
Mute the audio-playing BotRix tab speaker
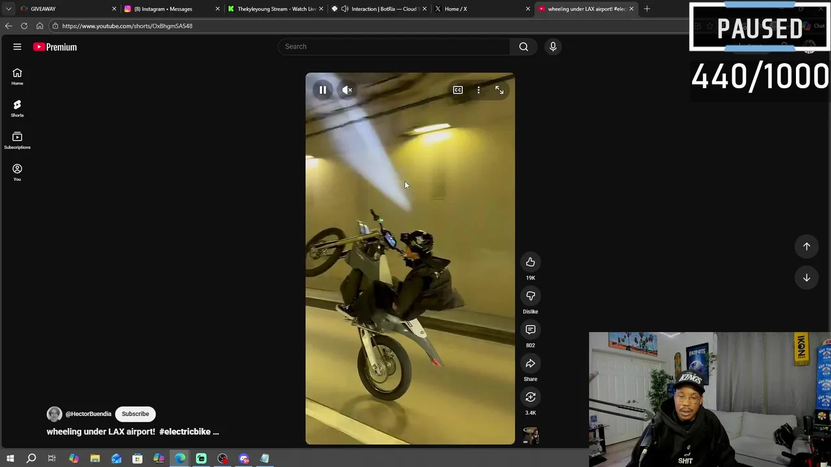345,9
